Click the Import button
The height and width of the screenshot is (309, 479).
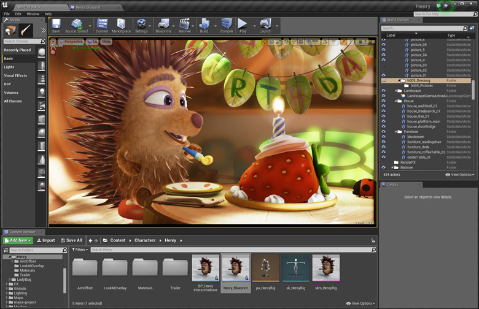pos(46,240)
